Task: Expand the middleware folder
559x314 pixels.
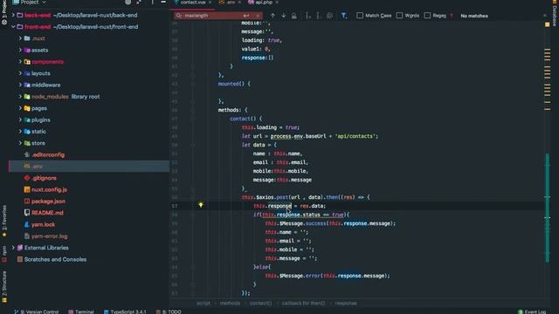Action: coord(20,85)
